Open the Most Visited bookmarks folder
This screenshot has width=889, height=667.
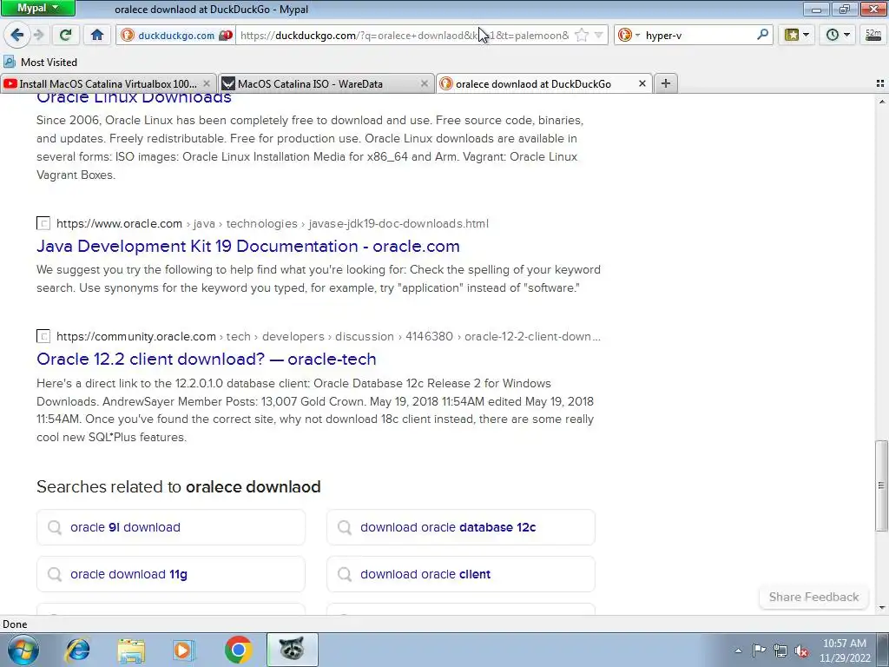pos(40,62)
